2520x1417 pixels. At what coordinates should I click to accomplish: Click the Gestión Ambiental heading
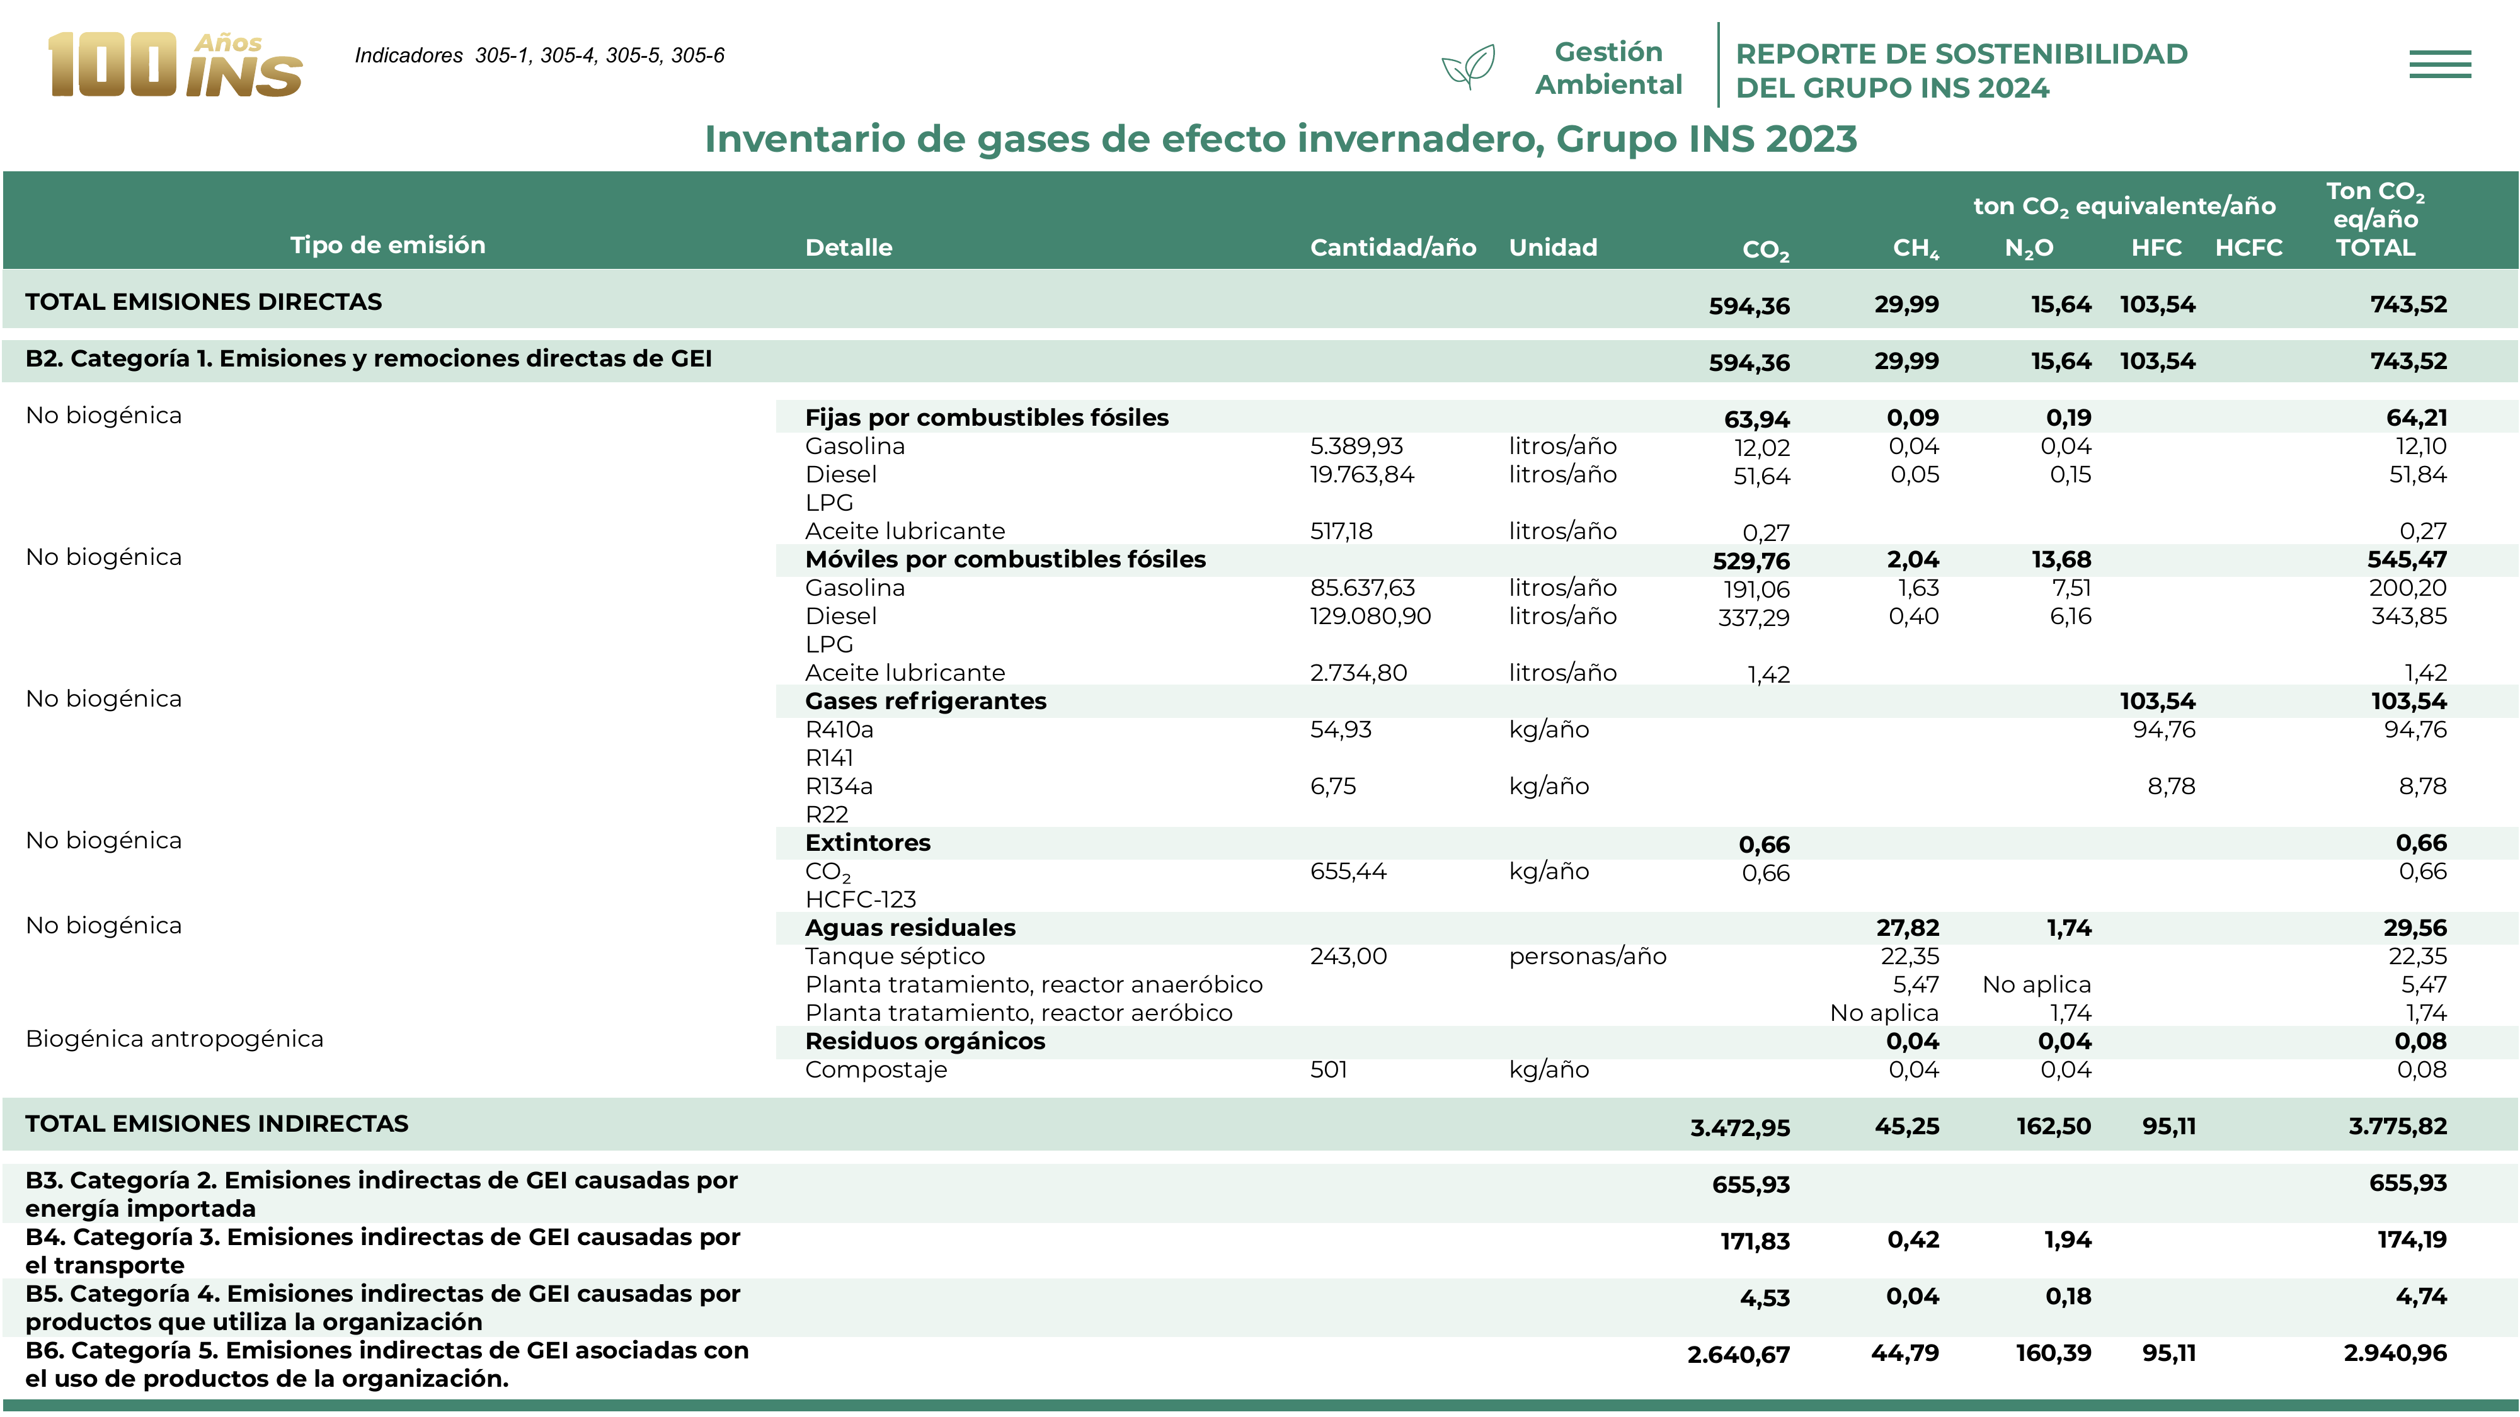[x=1608, y=67]
